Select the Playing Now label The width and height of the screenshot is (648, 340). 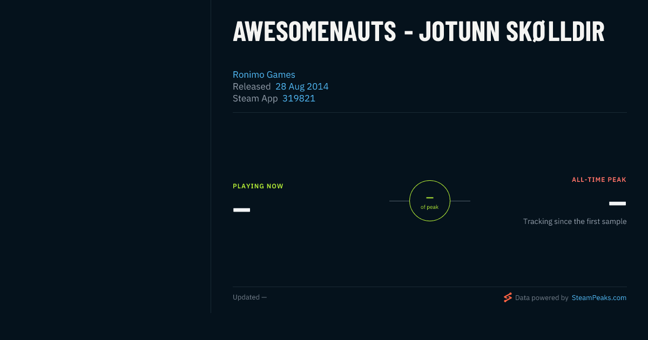point(258,186)
